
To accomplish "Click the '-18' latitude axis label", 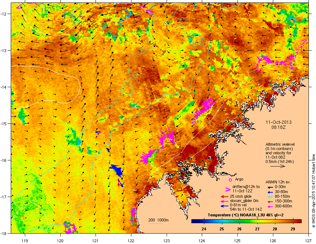I will tap(4, 233).
